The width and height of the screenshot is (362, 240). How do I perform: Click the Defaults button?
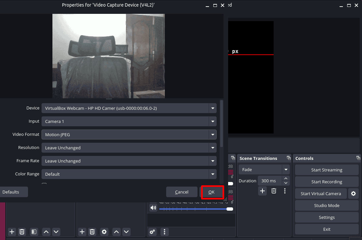click(14, 192)
